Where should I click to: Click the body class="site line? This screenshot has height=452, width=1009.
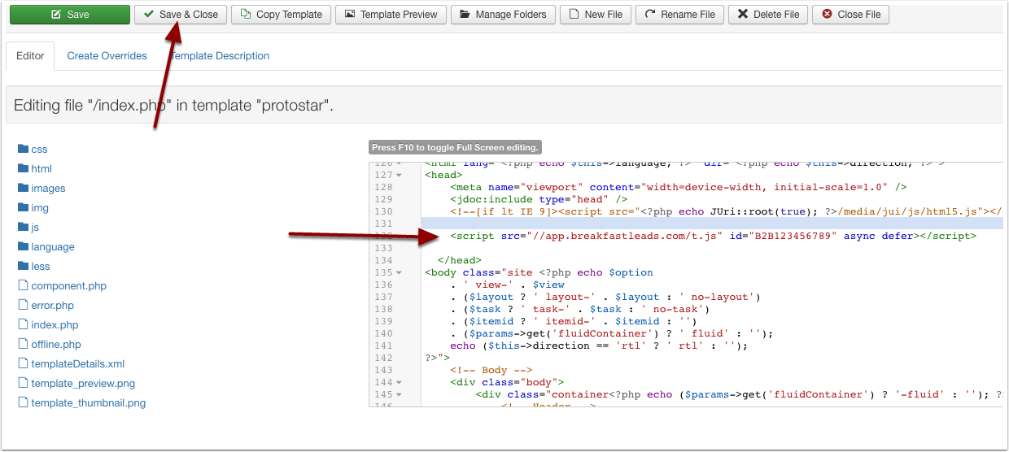coord(539,272)
